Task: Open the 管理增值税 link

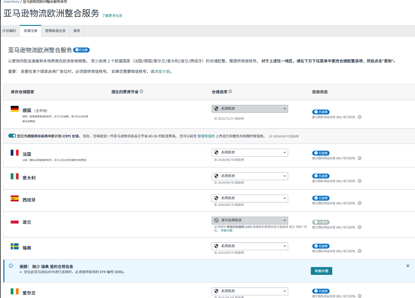Action: click(x=206, y=136)
